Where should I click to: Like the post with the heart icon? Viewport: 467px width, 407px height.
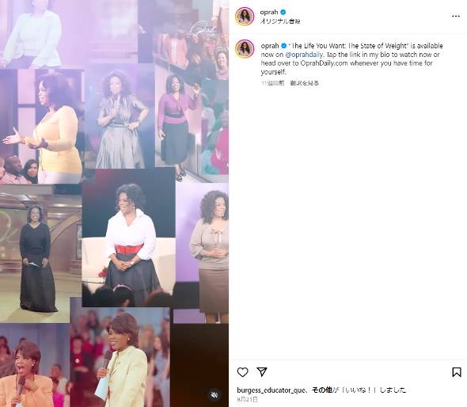[242, 372]
